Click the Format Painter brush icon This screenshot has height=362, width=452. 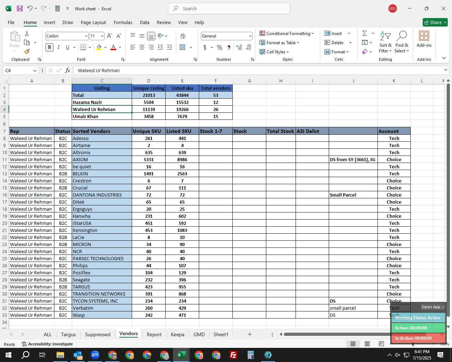pyautogui.click(x=27, y=52)
